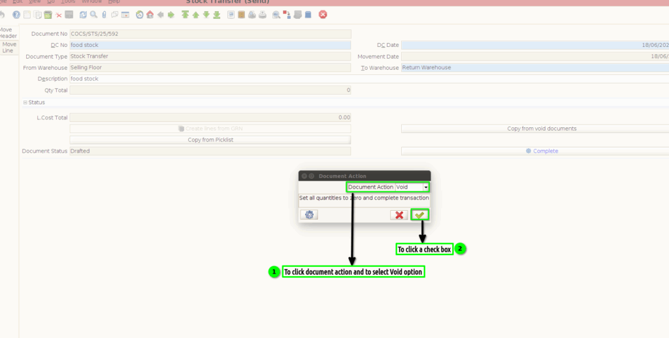The image size is (669, 338).
Task: Open the Window menu
Action: click(91, 2)
